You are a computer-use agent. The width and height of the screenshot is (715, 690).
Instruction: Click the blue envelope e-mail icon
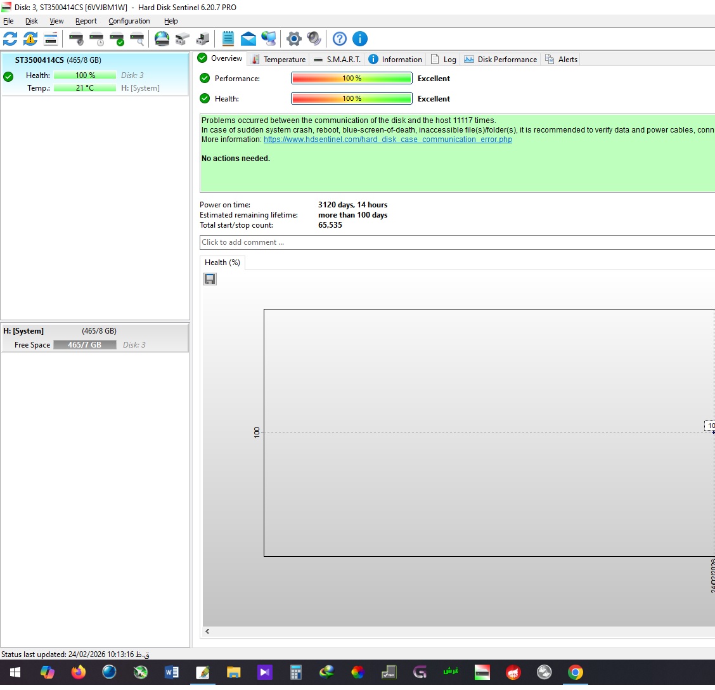248,39
